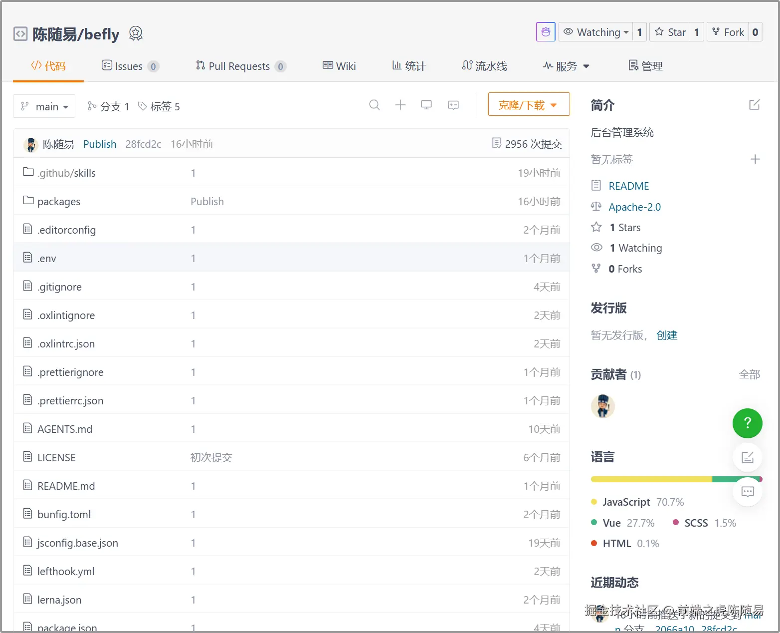Click the search magnifier icon in toolbar
The image size is (780, 633).
point(374,105)
